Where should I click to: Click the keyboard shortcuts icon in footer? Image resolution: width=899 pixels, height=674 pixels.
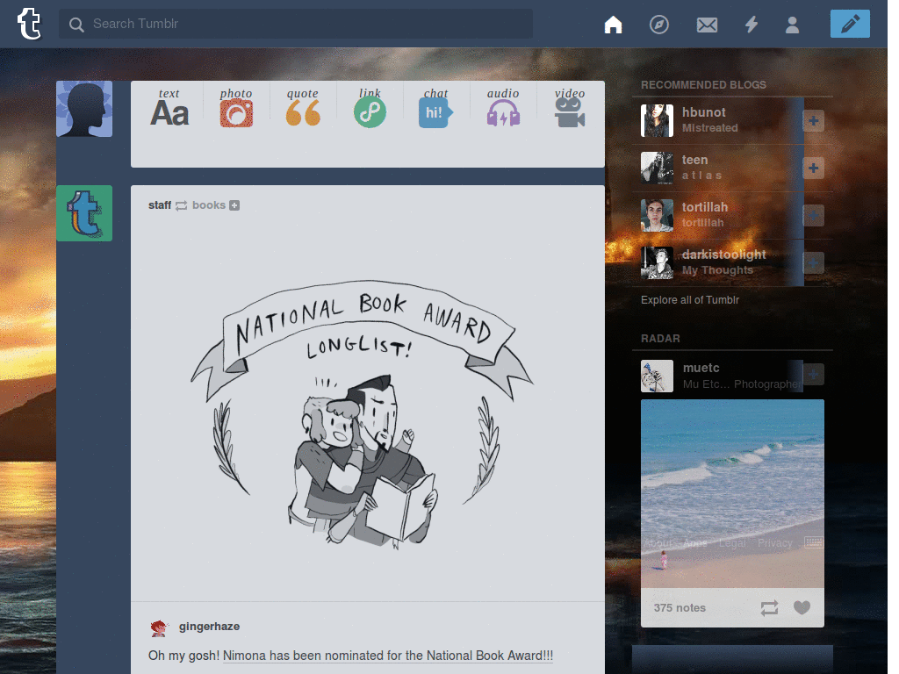coord(813,541)
